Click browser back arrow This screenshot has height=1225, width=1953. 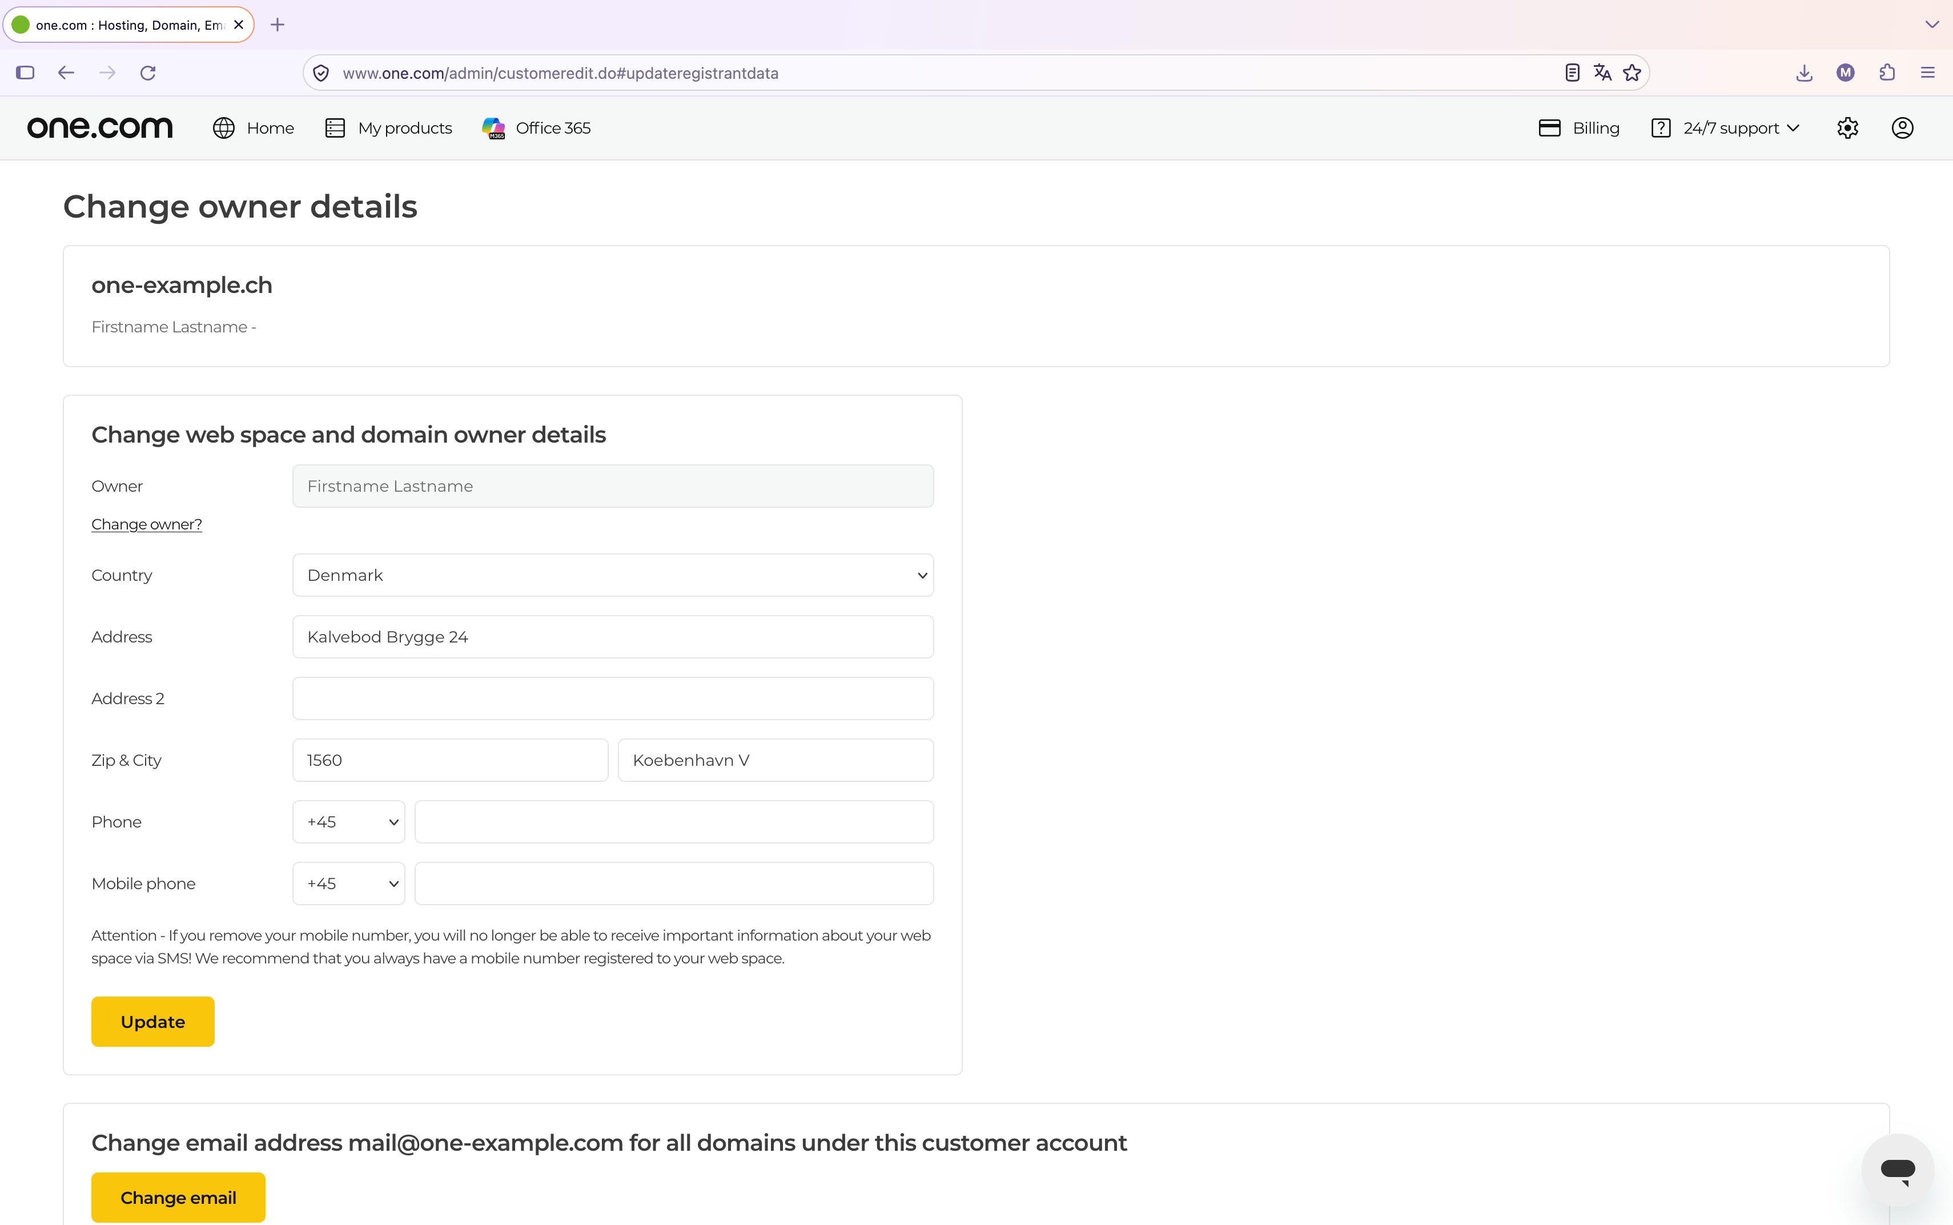(x=66, y=73)
